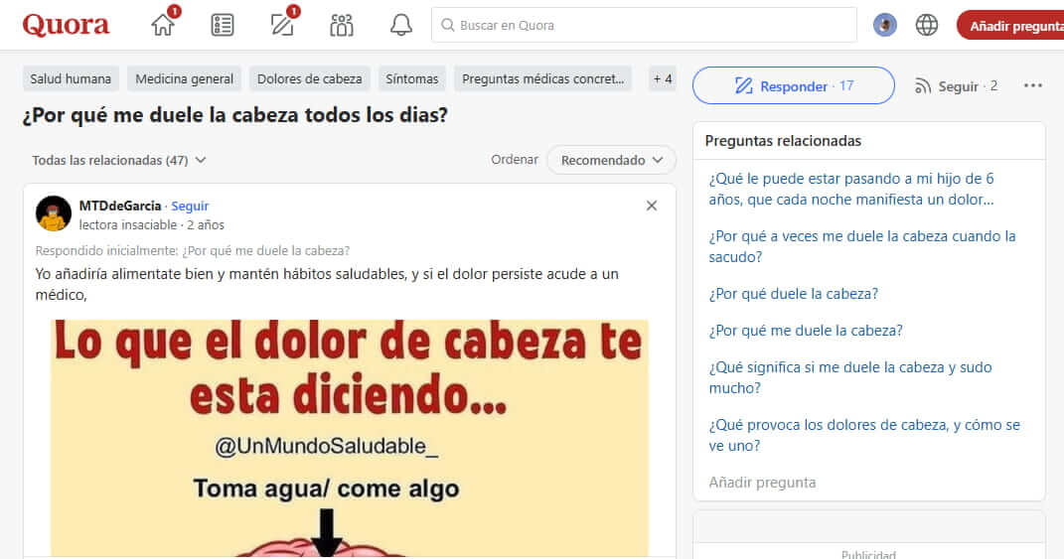The image size is (1064, 559).
Task: Open MTDdeGarcia's profile avatar
Action: (54, 213)
